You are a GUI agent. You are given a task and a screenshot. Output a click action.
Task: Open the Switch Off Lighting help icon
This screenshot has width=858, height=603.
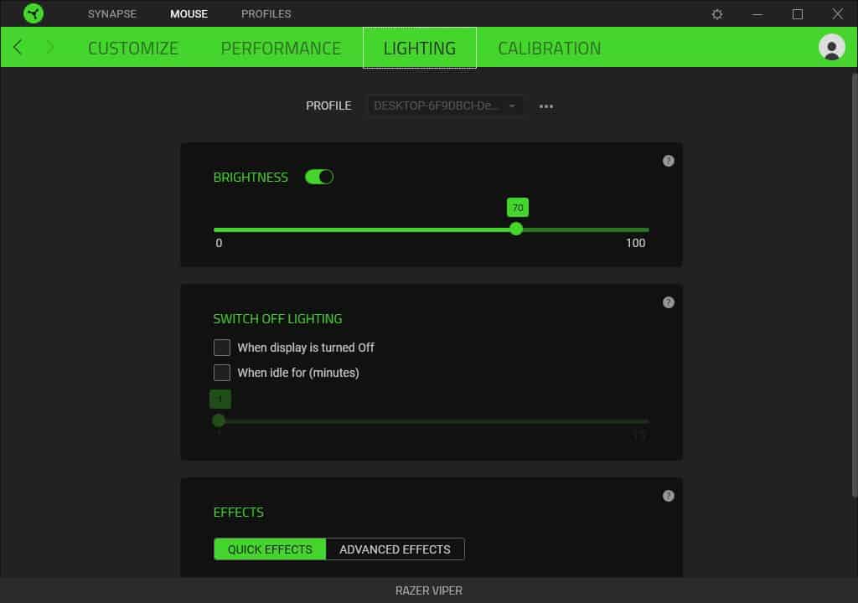click(668, 302)
